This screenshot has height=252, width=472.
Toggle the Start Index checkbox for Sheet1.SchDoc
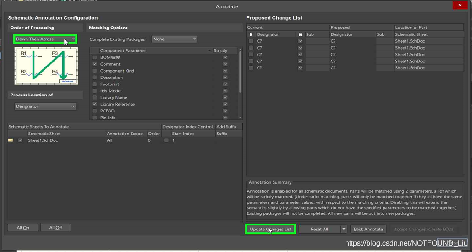tap(166, 140)
